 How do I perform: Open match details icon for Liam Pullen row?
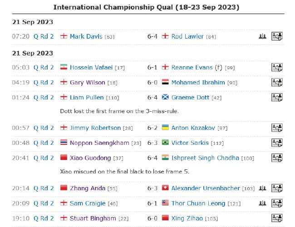277,97
